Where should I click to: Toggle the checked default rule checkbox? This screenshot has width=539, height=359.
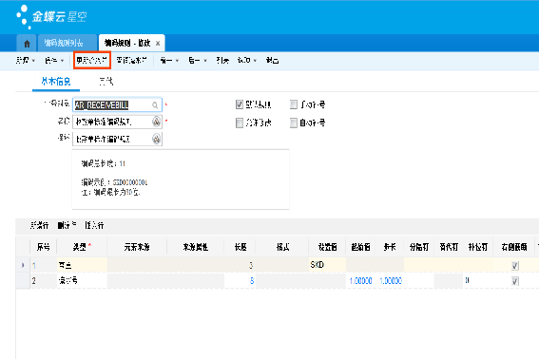(x=240, y=104)
